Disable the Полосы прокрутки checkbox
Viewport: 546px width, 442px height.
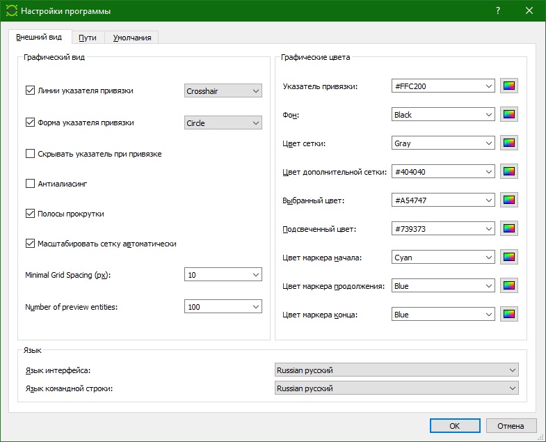tap(30, 214)
